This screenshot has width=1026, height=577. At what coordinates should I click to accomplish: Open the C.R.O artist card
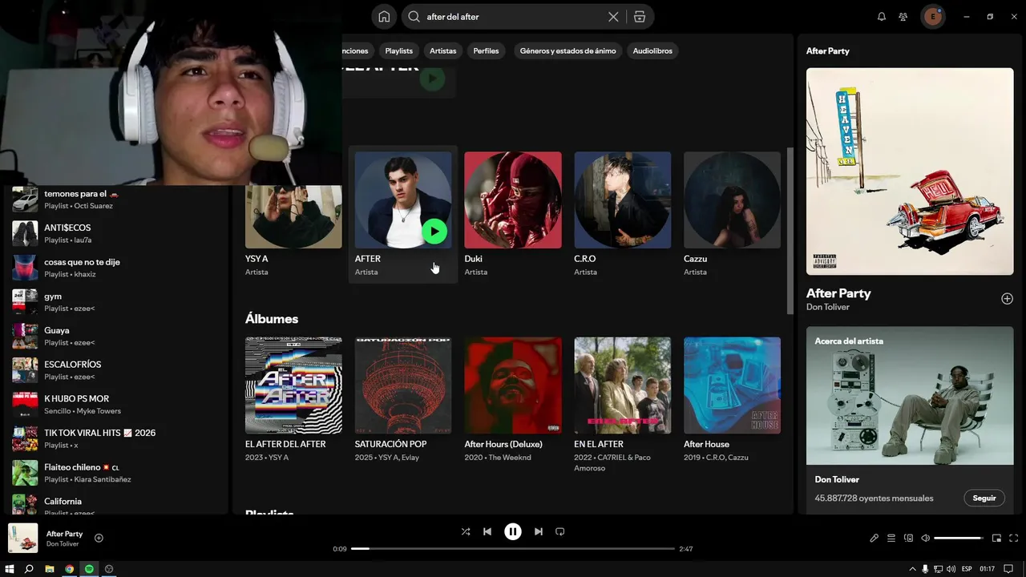[623, 214]
